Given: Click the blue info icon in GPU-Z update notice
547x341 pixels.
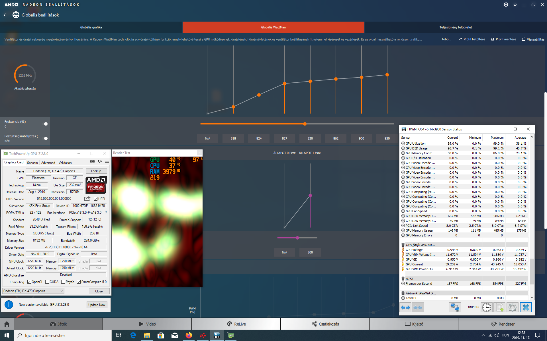Looking at the screenshot, I should [x=9, y=305].
